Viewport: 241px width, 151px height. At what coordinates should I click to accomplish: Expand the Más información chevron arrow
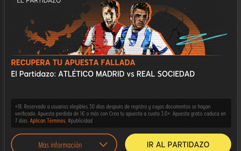(103, 144)
